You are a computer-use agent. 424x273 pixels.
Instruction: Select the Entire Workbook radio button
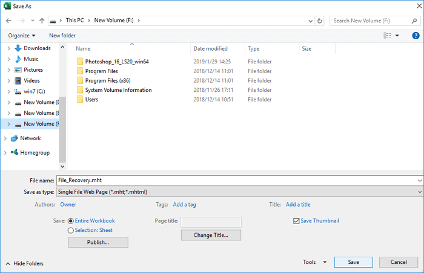pyautogui.click(x=71, y=221)
